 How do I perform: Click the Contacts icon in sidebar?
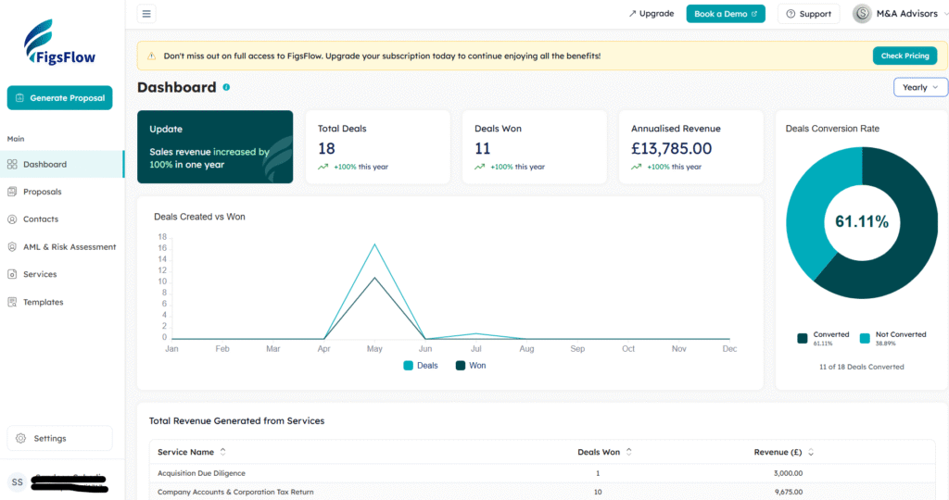tap(12, 219)
